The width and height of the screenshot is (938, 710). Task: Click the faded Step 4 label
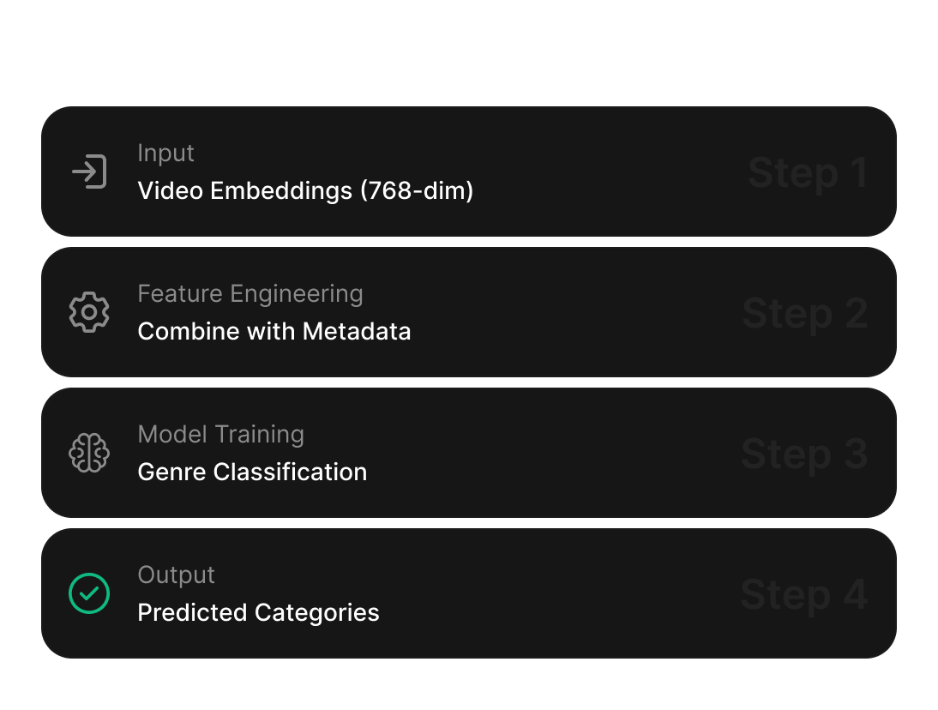point(804,595)
